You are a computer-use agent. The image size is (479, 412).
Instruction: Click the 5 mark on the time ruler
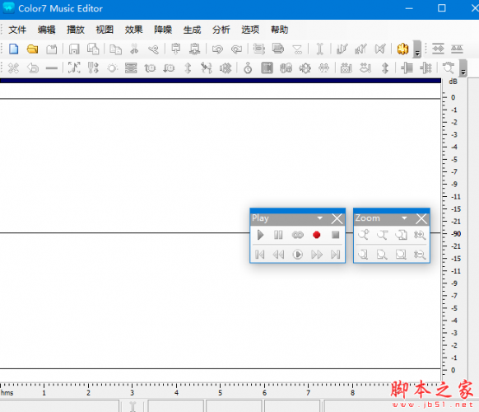click(x=220, y=393)
